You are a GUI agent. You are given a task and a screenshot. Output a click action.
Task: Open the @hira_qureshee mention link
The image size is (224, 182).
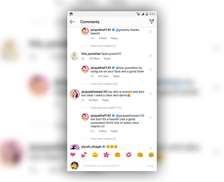[x=127, y=68]
